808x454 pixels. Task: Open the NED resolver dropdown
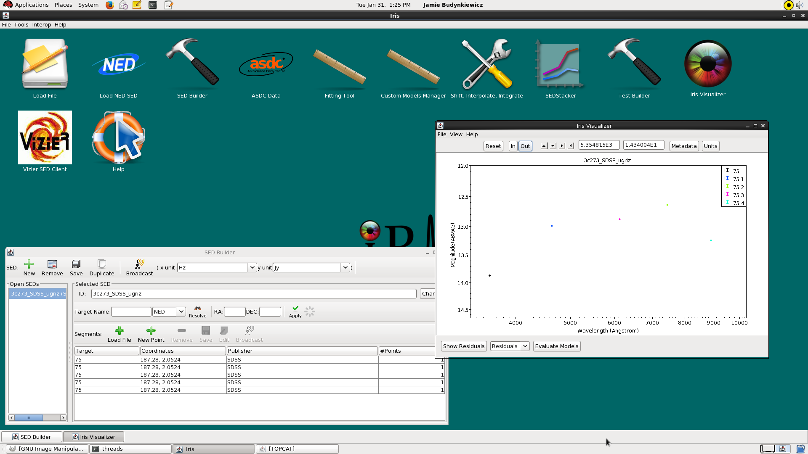181,311
